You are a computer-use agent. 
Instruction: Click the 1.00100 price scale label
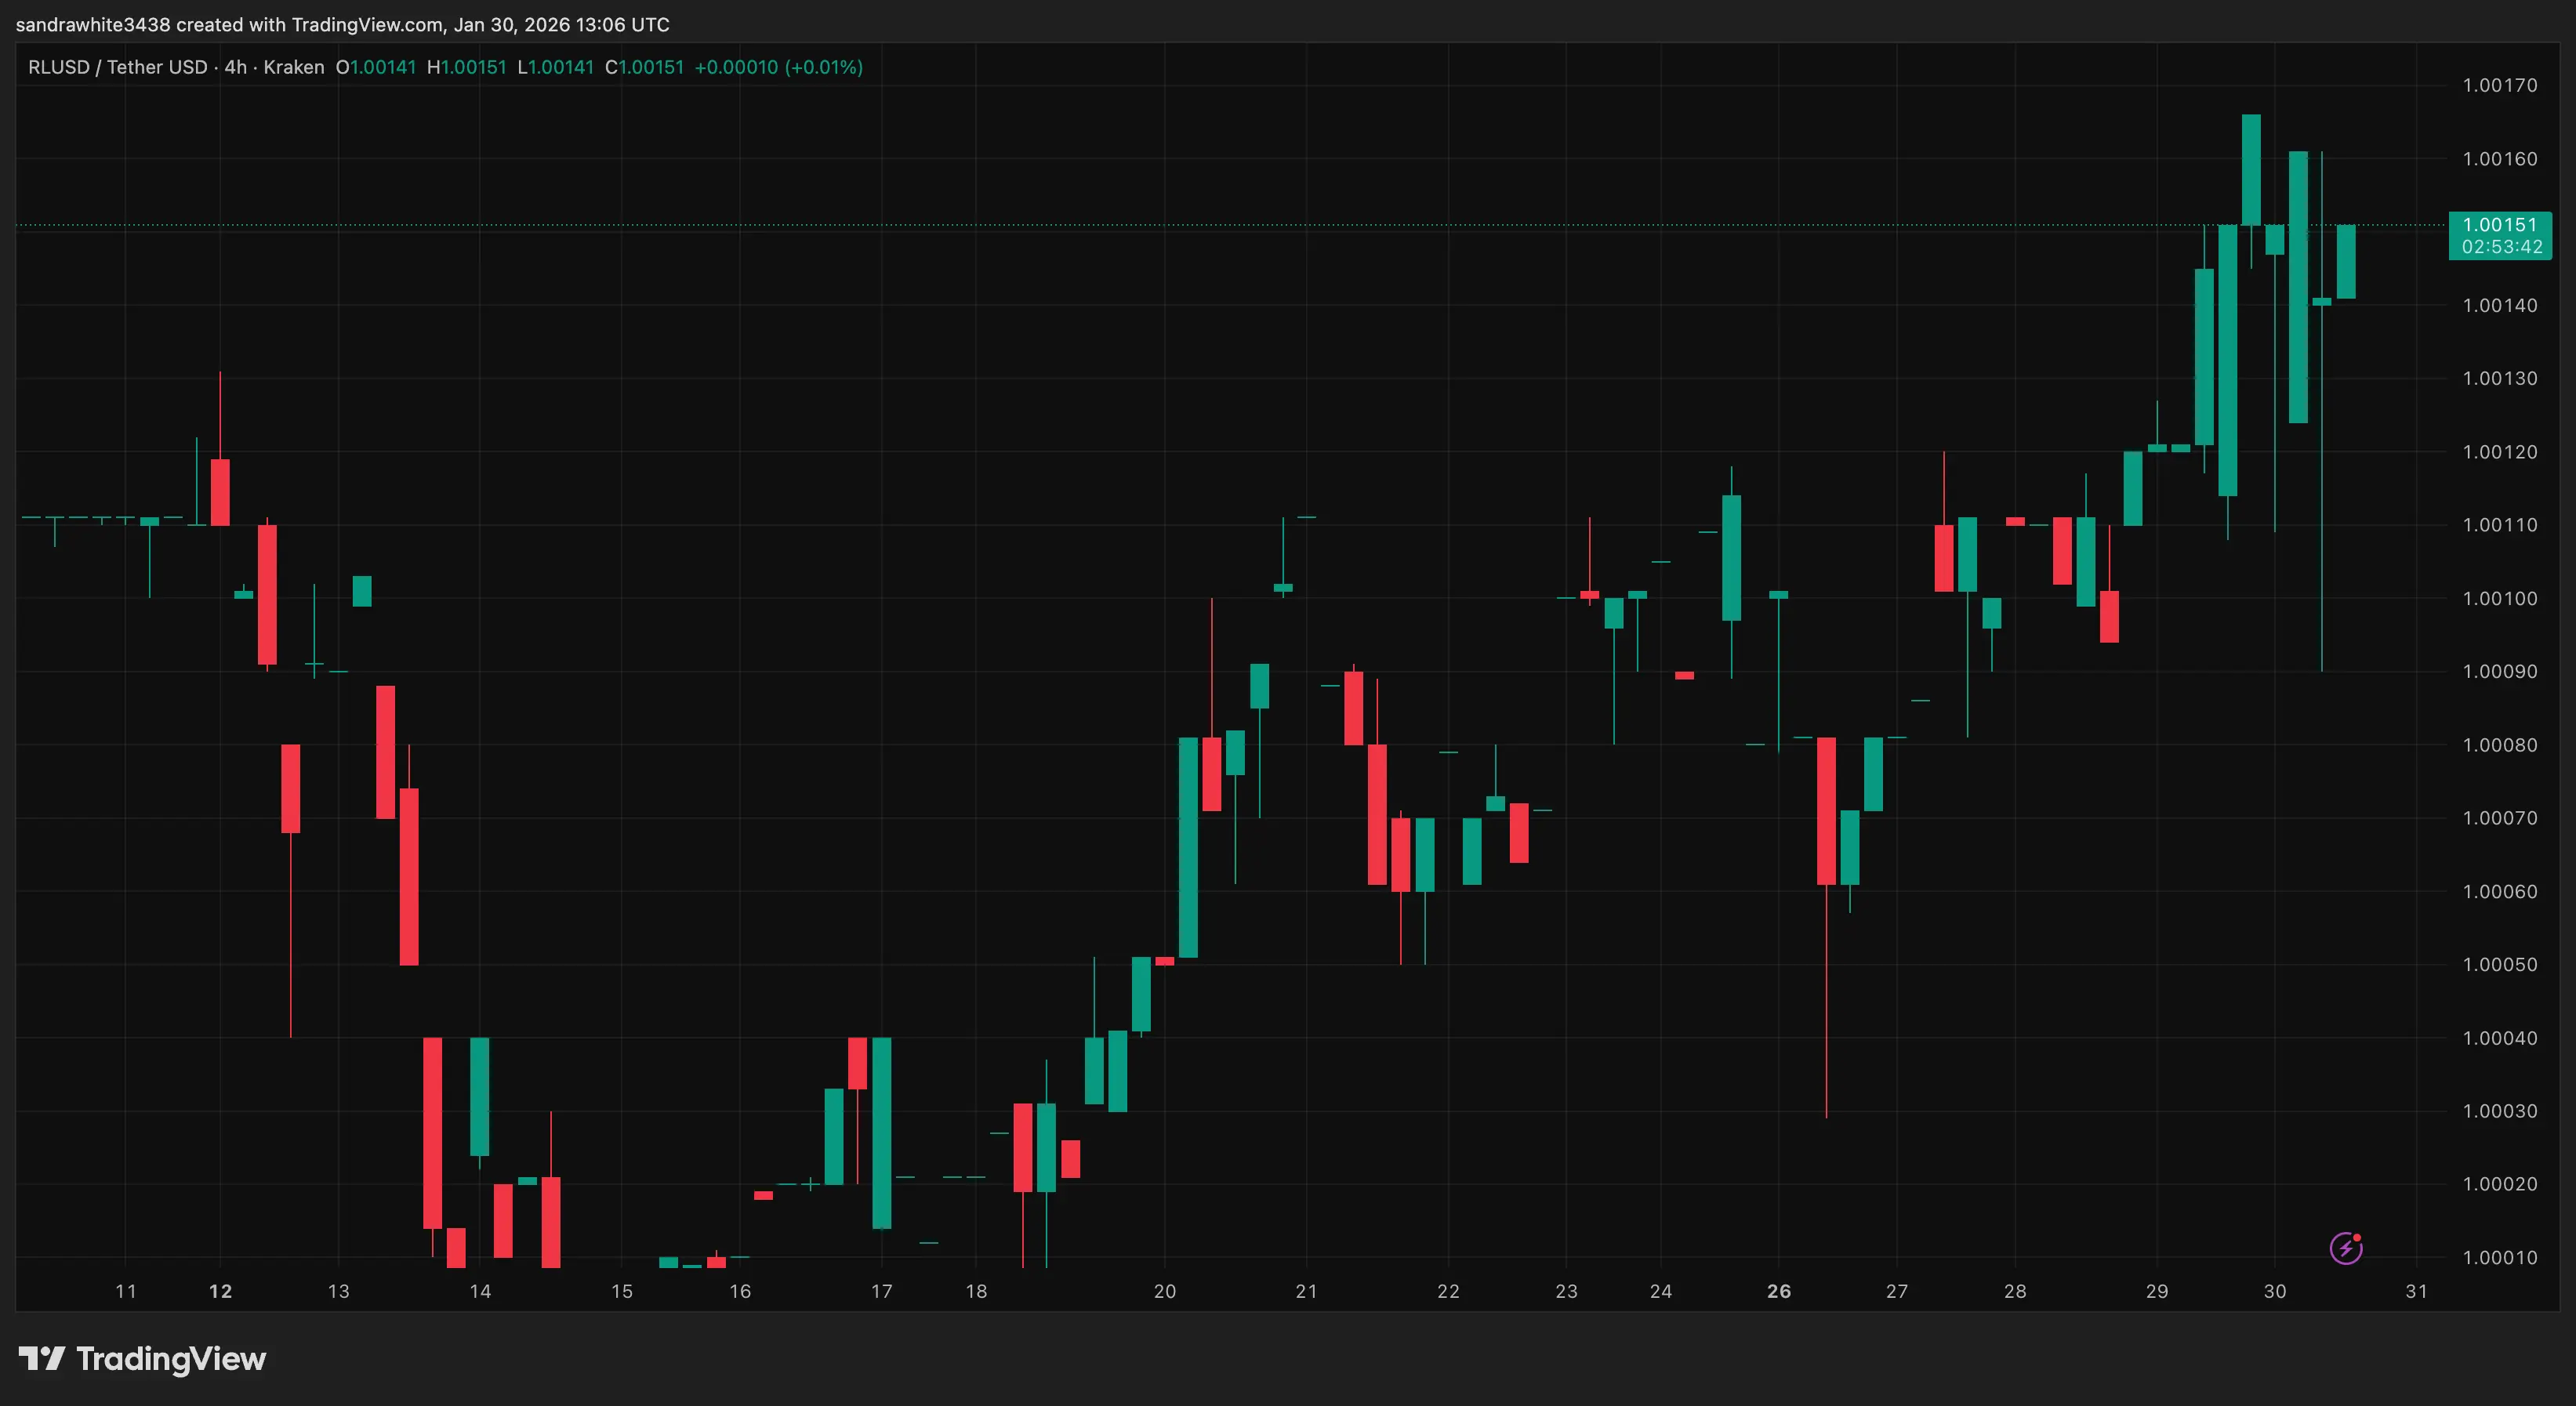point(2499,599)
